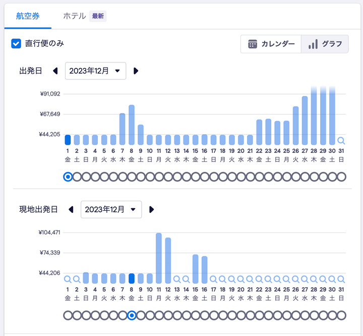Select return radio button for day 11
The image size is (363, 336).
pyautogui.click(x=159, y=315)
